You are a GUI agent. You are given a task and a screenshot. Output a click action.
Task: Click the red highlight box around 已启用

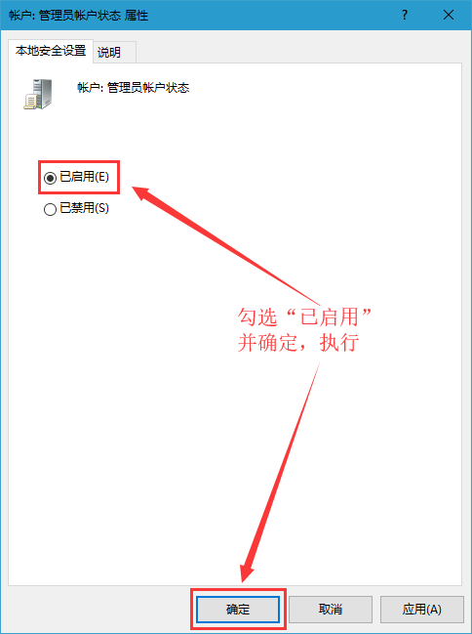(x=79, y=177)
